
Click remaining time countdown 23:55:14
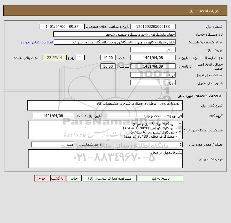pyautogui.click(x=55, y=58)
